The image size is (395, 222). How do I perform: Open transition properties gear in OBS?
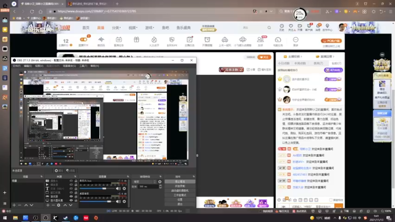click(x=159, y=182)
